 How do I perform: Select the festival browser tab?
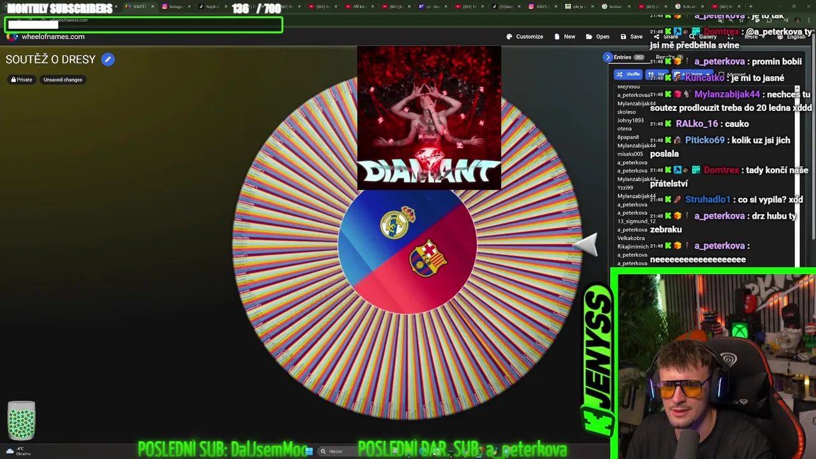(616, 6)
